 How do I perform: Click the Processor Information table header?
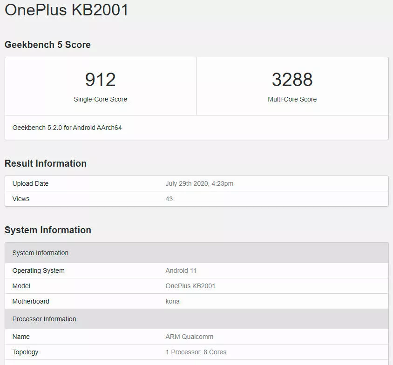(x=196, y=319)
